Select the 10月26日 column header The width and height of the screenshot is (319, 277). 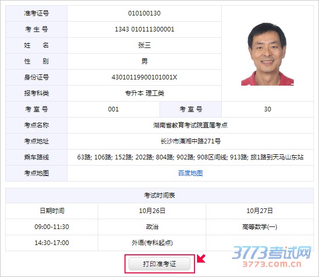(152, 211)
